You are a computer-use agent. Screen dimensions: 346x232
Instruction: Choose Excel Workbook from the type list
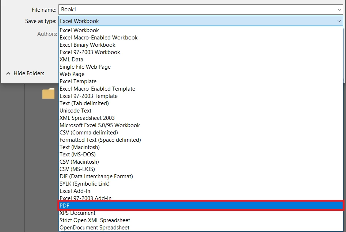click(201, 30)
